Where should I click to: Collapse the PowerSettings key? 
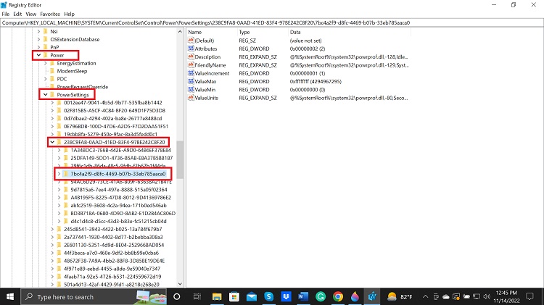point(45,94)
